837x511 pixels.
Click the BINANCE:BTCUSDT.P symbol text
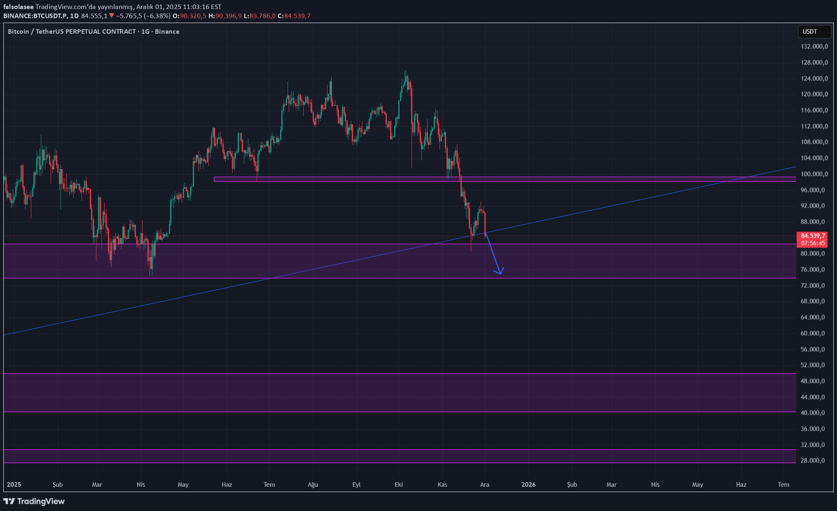pyautogui.click(x=35, y=16)
